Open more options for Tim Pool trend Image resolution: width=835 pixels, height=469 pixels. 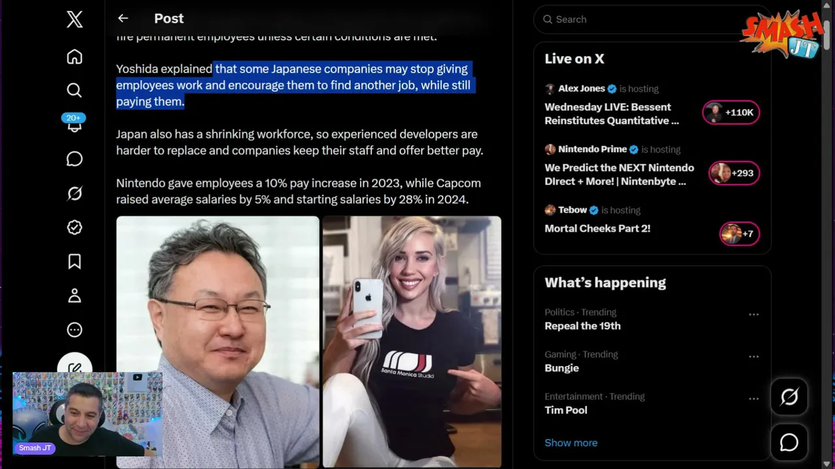click(x=753, y=399)
